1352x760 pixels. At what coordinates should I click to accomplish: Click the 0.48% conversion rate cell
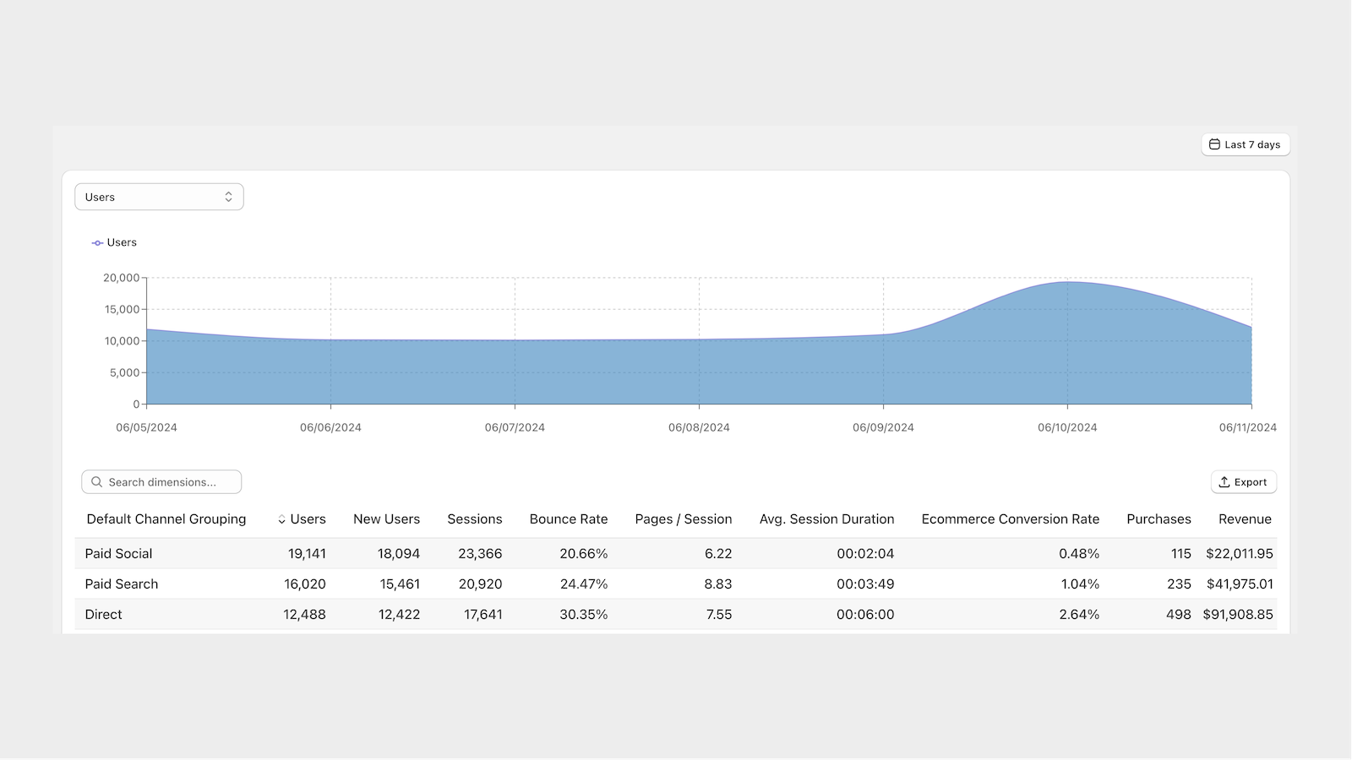pos(1079,554)
